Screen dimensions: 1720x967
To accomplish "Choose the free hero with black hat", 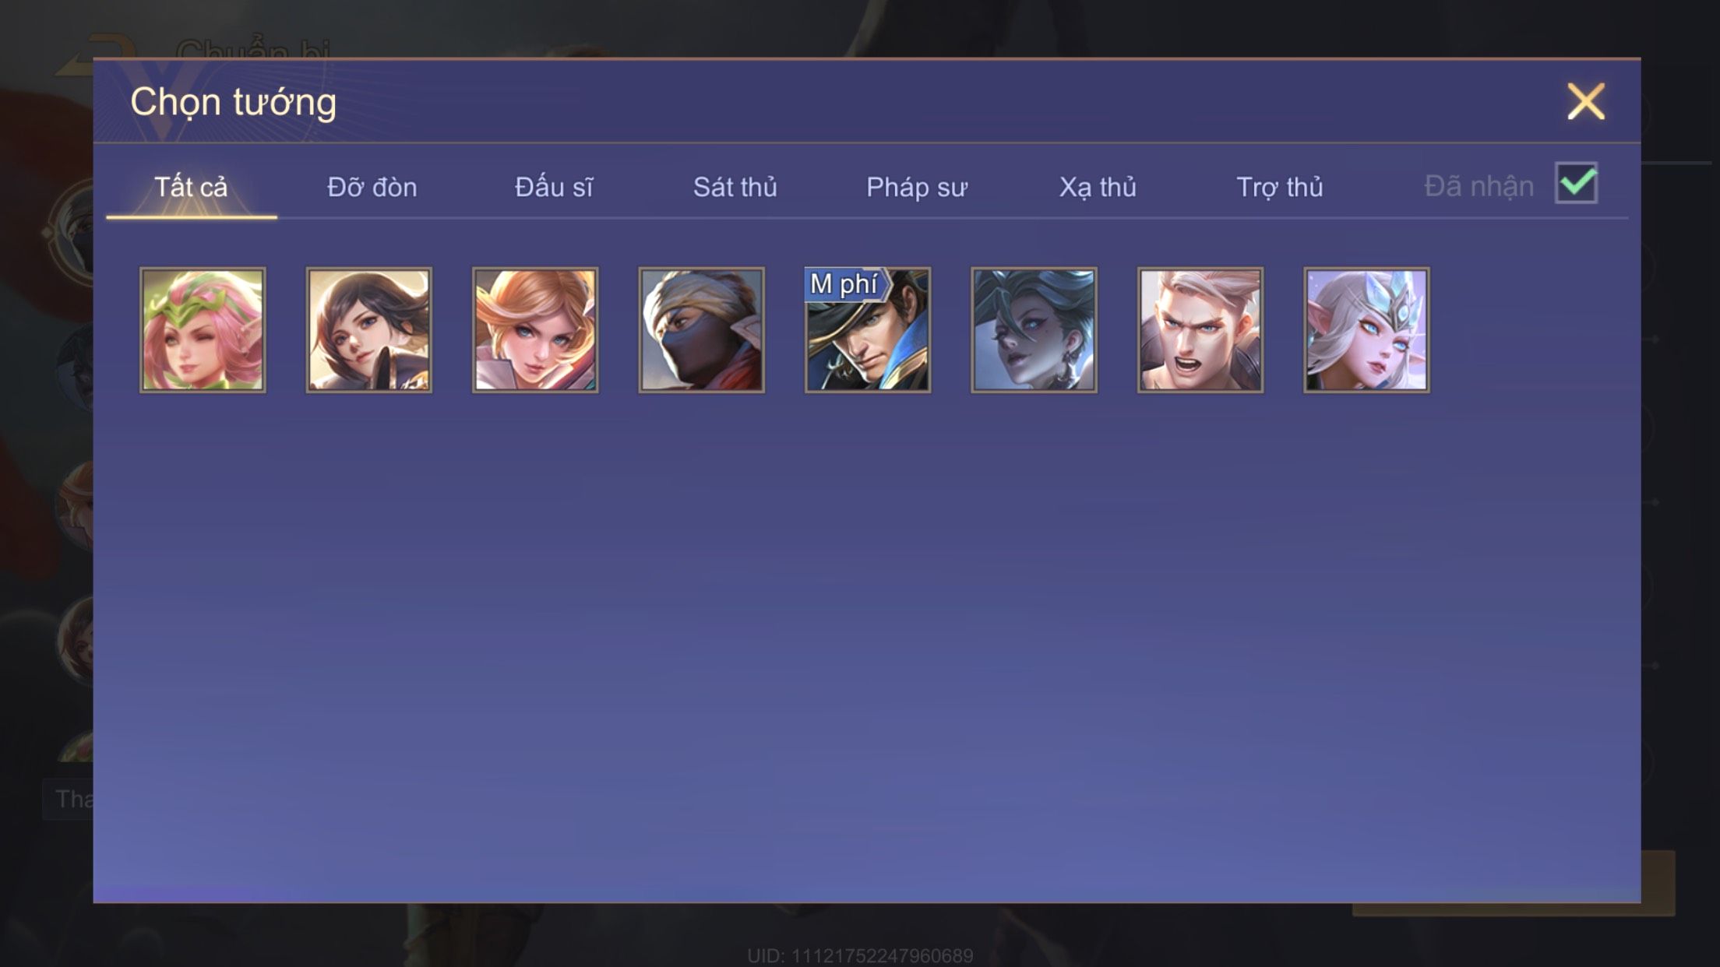I will point(868,330).
